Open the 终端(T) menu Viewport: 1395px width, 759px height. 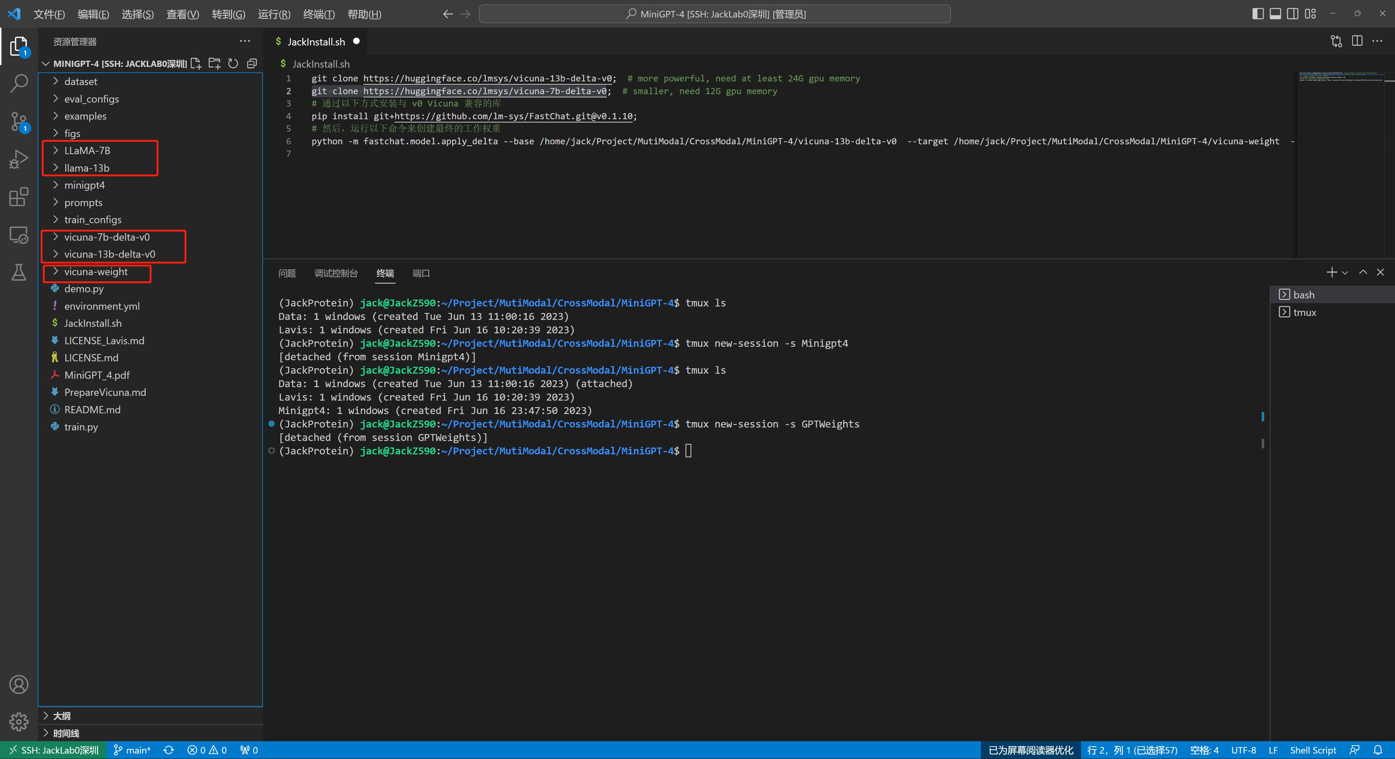coord(319,14)
